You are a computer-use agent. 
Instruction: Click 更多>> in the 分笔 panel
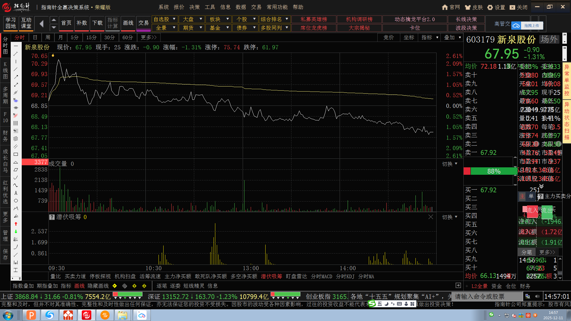coord(547,252)
